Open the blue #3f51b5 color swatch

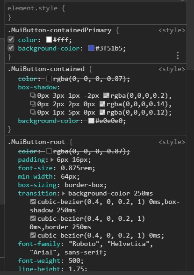click(x=91, y=48)
